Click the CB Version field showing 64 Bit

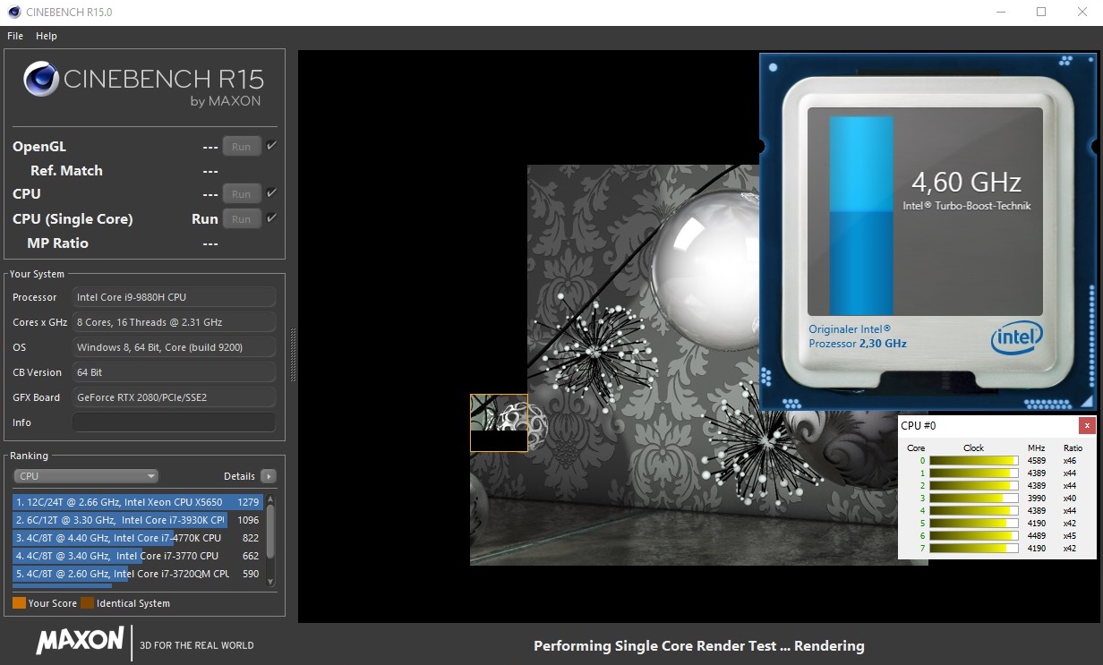tap(174, 372)
